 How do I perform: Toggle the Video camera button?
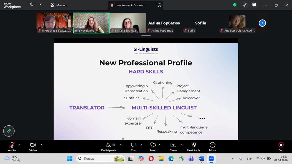click(x=33, y=147)
